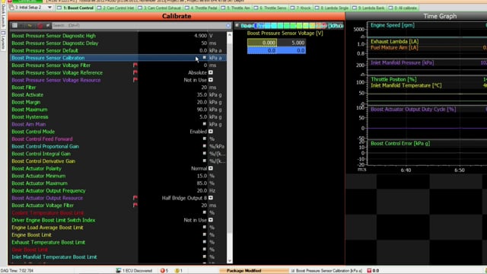This screenshot has height=274, width=487.
Task: Open the Initial Setup 2 workbook dropdown
Action: pyautogui.click(x=49, y=7)
